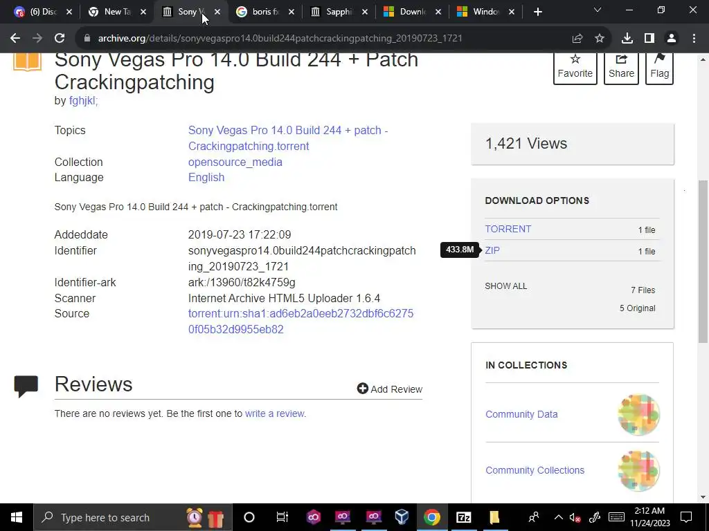Click the orange book media type icon
Image resolution: width=709 pixels, height=531 pixels.
(x=27, y=62)
